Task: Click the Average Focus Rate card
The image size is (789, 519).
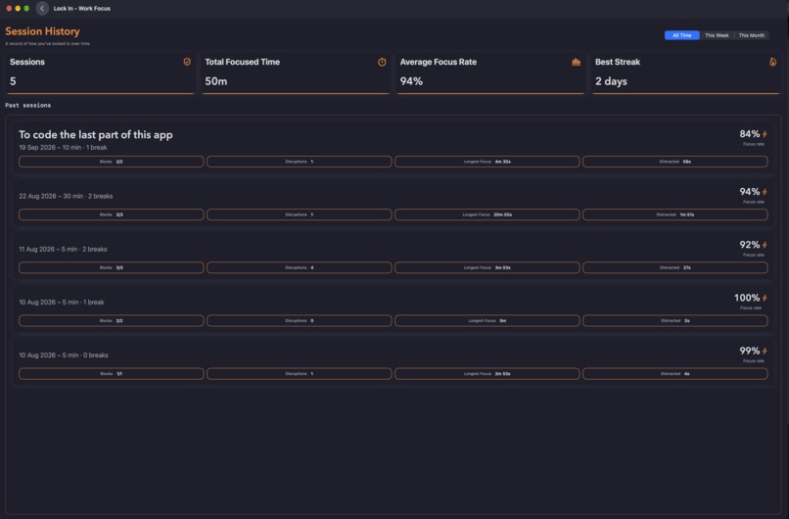Action: pyautogui.click(x=490, y=73)
